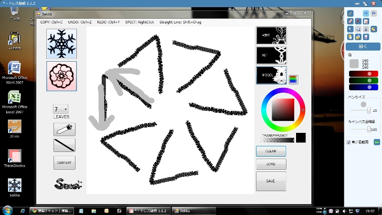Click the black current color swatch
The image size is (382, 215).
(x=301, y=138)
